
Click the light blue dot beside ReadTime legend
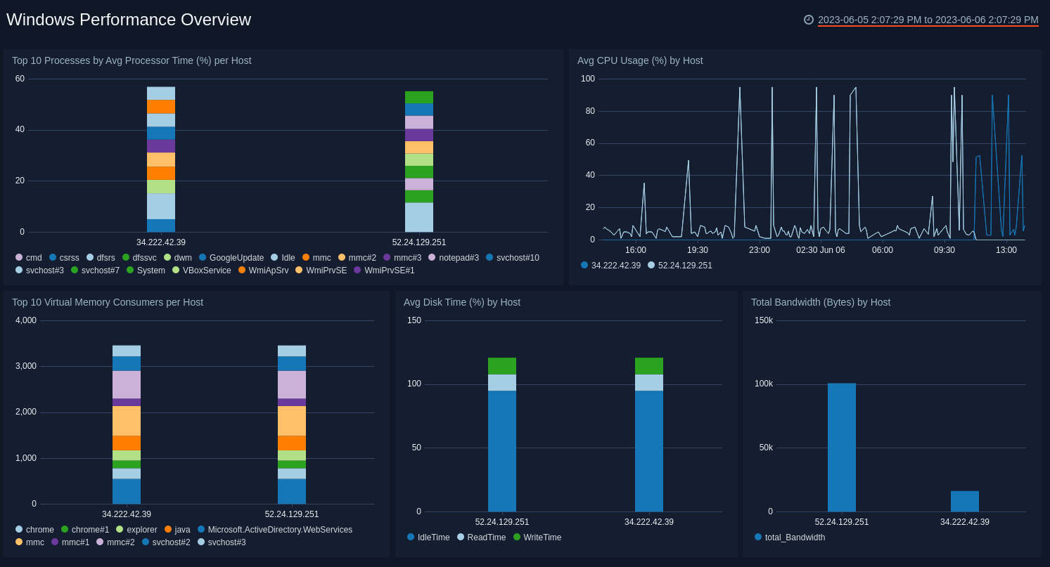point(461,537)
